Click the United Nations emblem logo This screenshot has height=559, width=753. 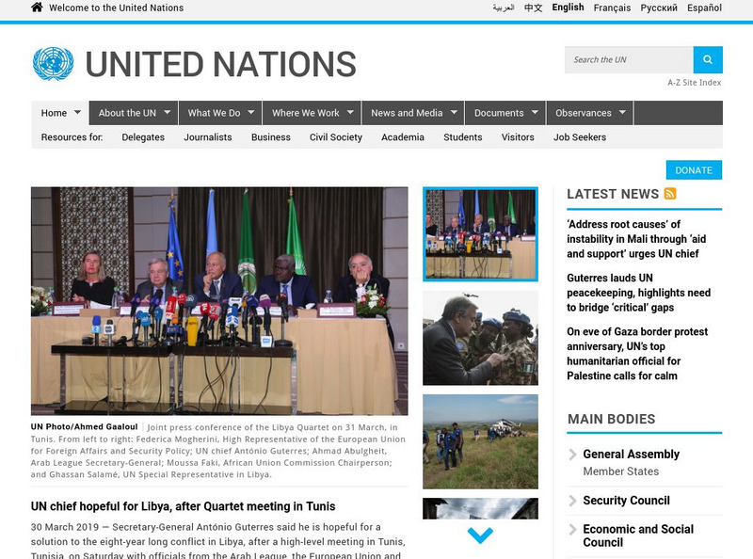pyautogui.click(x=53, y=64)
